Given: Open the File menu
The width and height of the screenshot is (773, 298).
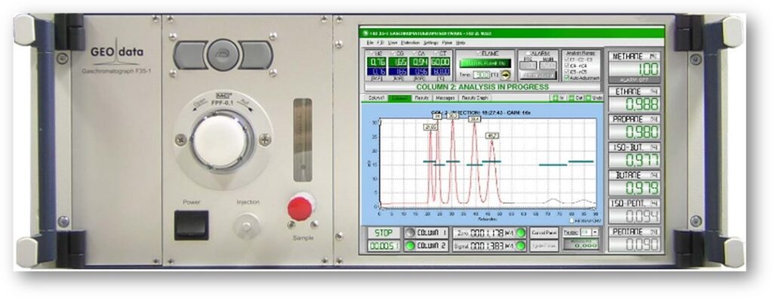Looking at the screenshot, I should pos(370,43).
